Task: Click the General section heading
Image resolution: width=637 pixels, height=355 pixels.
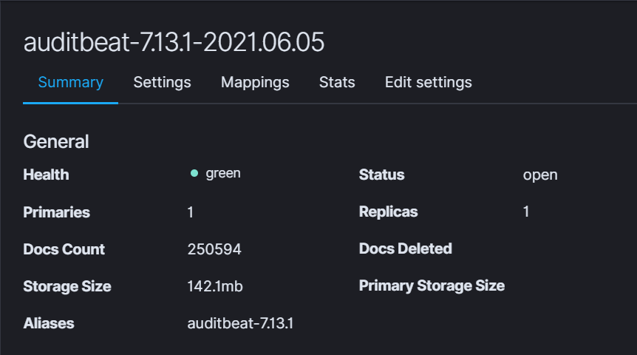Action: [56, 141]
